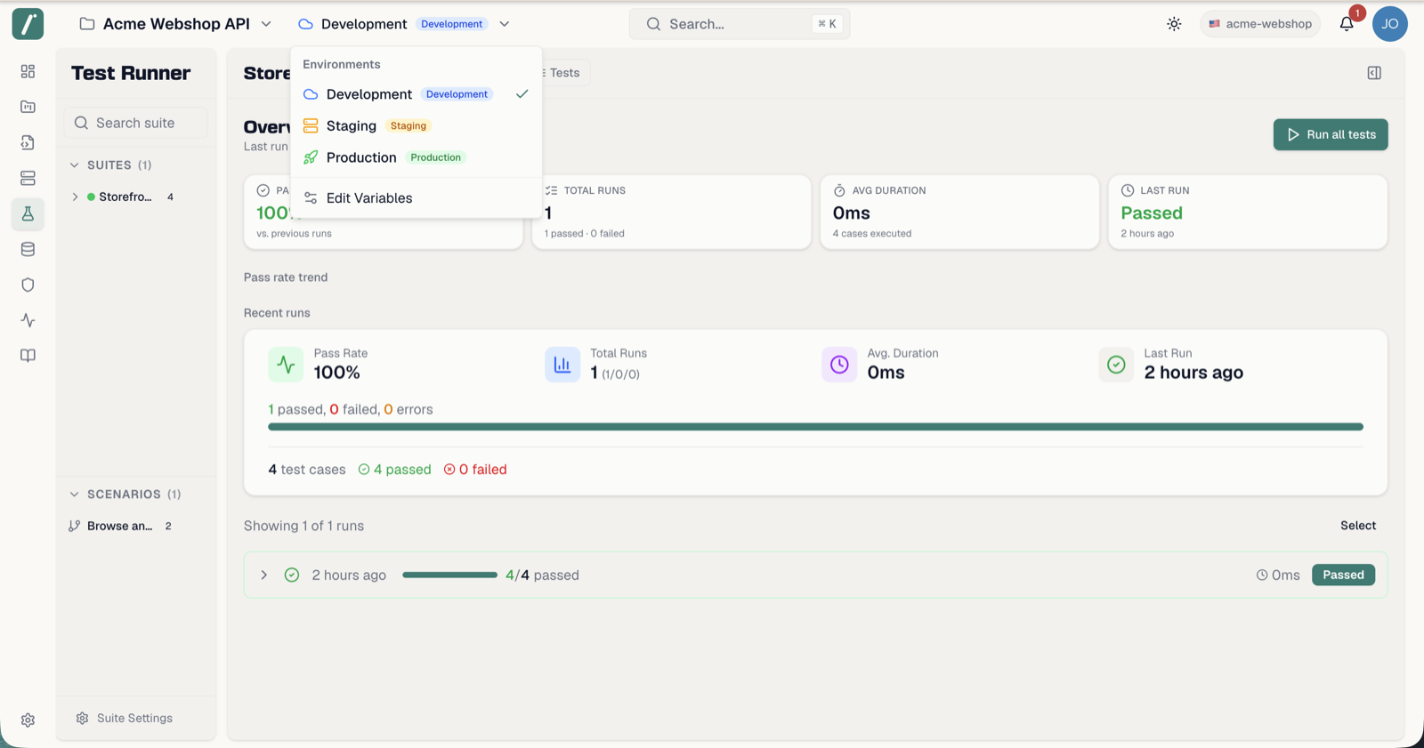Select the Development environment option
Viewport: 1424px width, 748px height.
(x=416, y=94)
